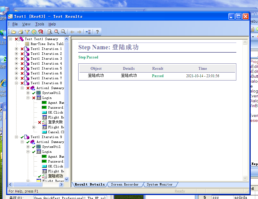The image size is (258, 199).
Task: Click the Details column header
Action: coord(129,69)
